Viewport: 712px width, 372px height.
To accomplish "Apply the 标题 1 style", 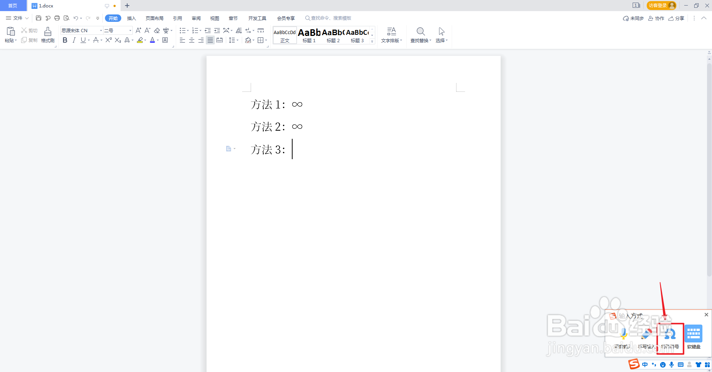I will coord(309,35).
